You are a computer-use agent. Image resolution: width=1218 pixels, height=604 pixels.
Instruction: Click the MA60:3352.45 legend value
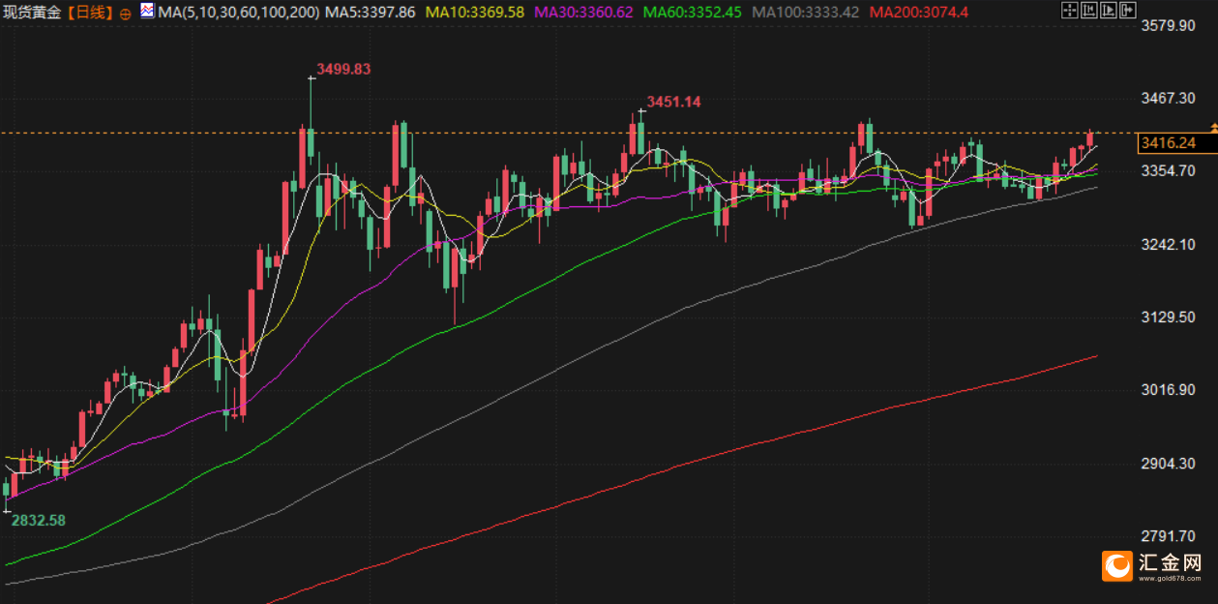692,13
